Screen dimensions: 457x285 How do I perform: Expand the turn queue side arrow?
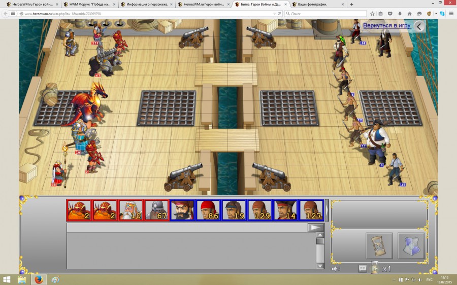[327, 210]
